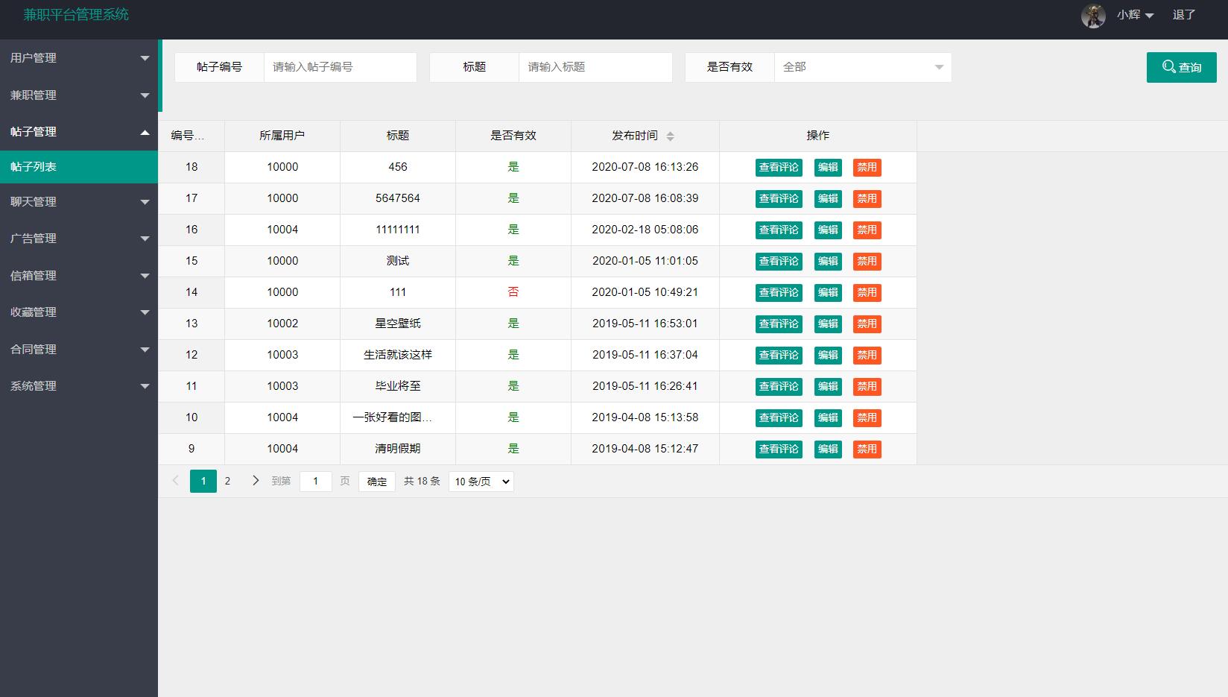Run a search with the 查询 button
Viewport: 1228px width, 697px height.
click(x=1181, y=66)
